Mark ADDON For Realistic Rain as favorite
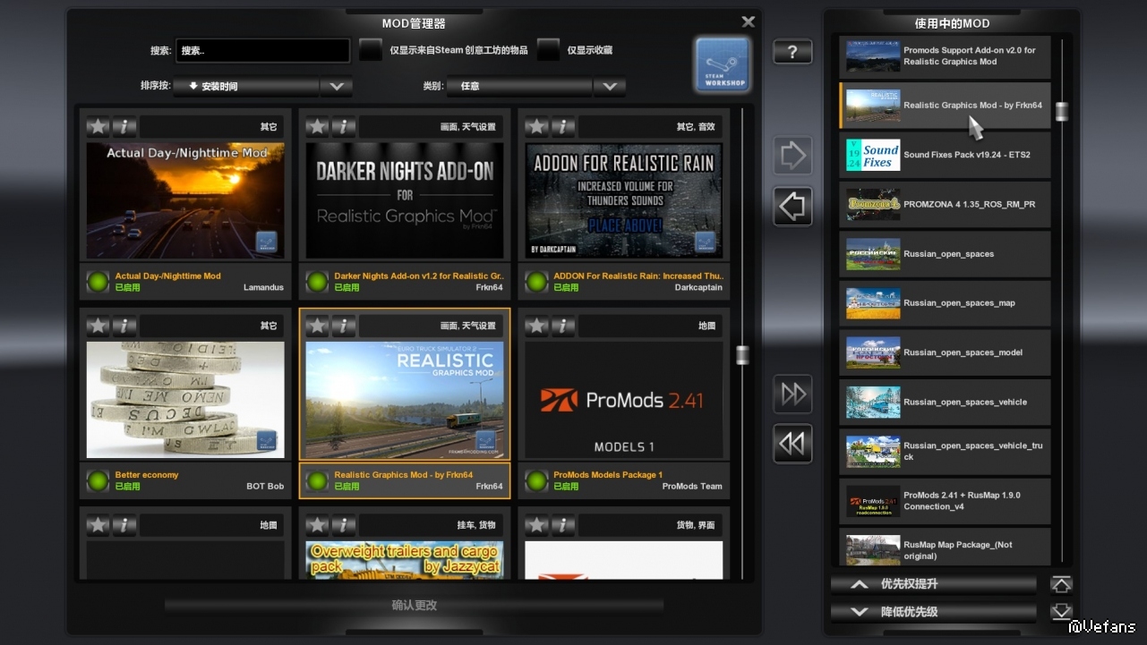Viewport: 1147px width, 645px height. pyautogui.click(x=537, y=127)
